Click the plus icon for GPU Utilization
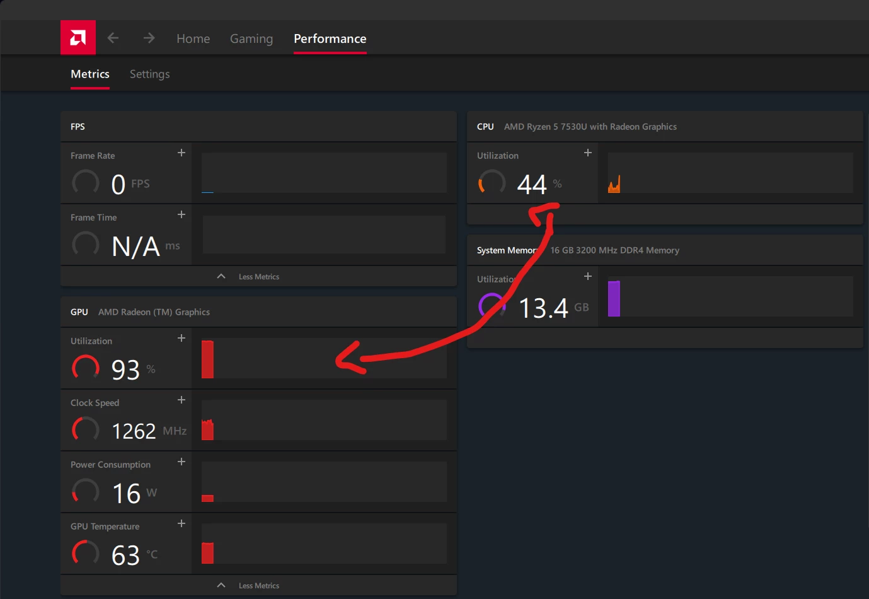 (x=181, y=338)
